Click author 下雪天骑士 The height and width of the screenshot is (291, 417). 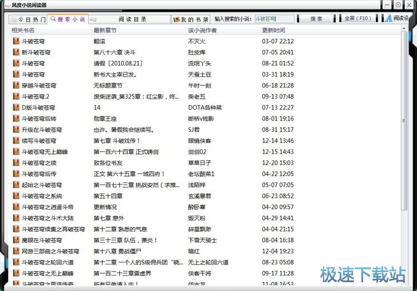(x=202, y=241)
